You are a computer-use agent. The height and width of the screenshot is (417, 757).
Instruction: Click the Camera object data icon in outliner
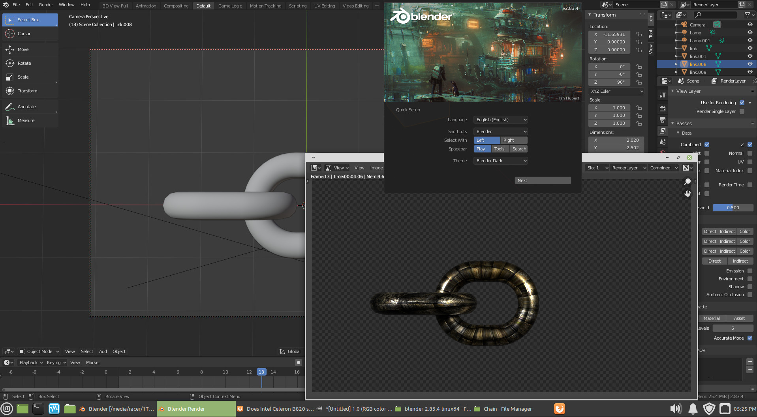pos(717,24)
